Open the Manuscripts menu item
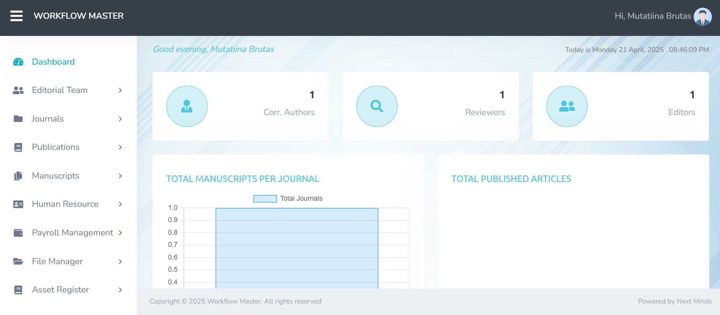 (56, 176)
